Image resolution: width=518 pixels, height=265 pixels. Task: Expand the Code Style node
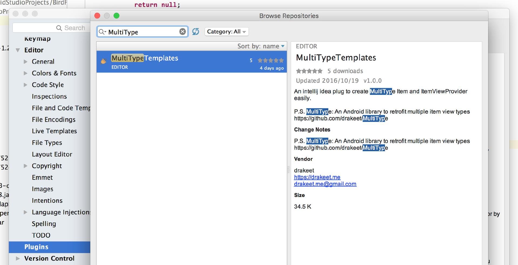(x=26, y=85)
